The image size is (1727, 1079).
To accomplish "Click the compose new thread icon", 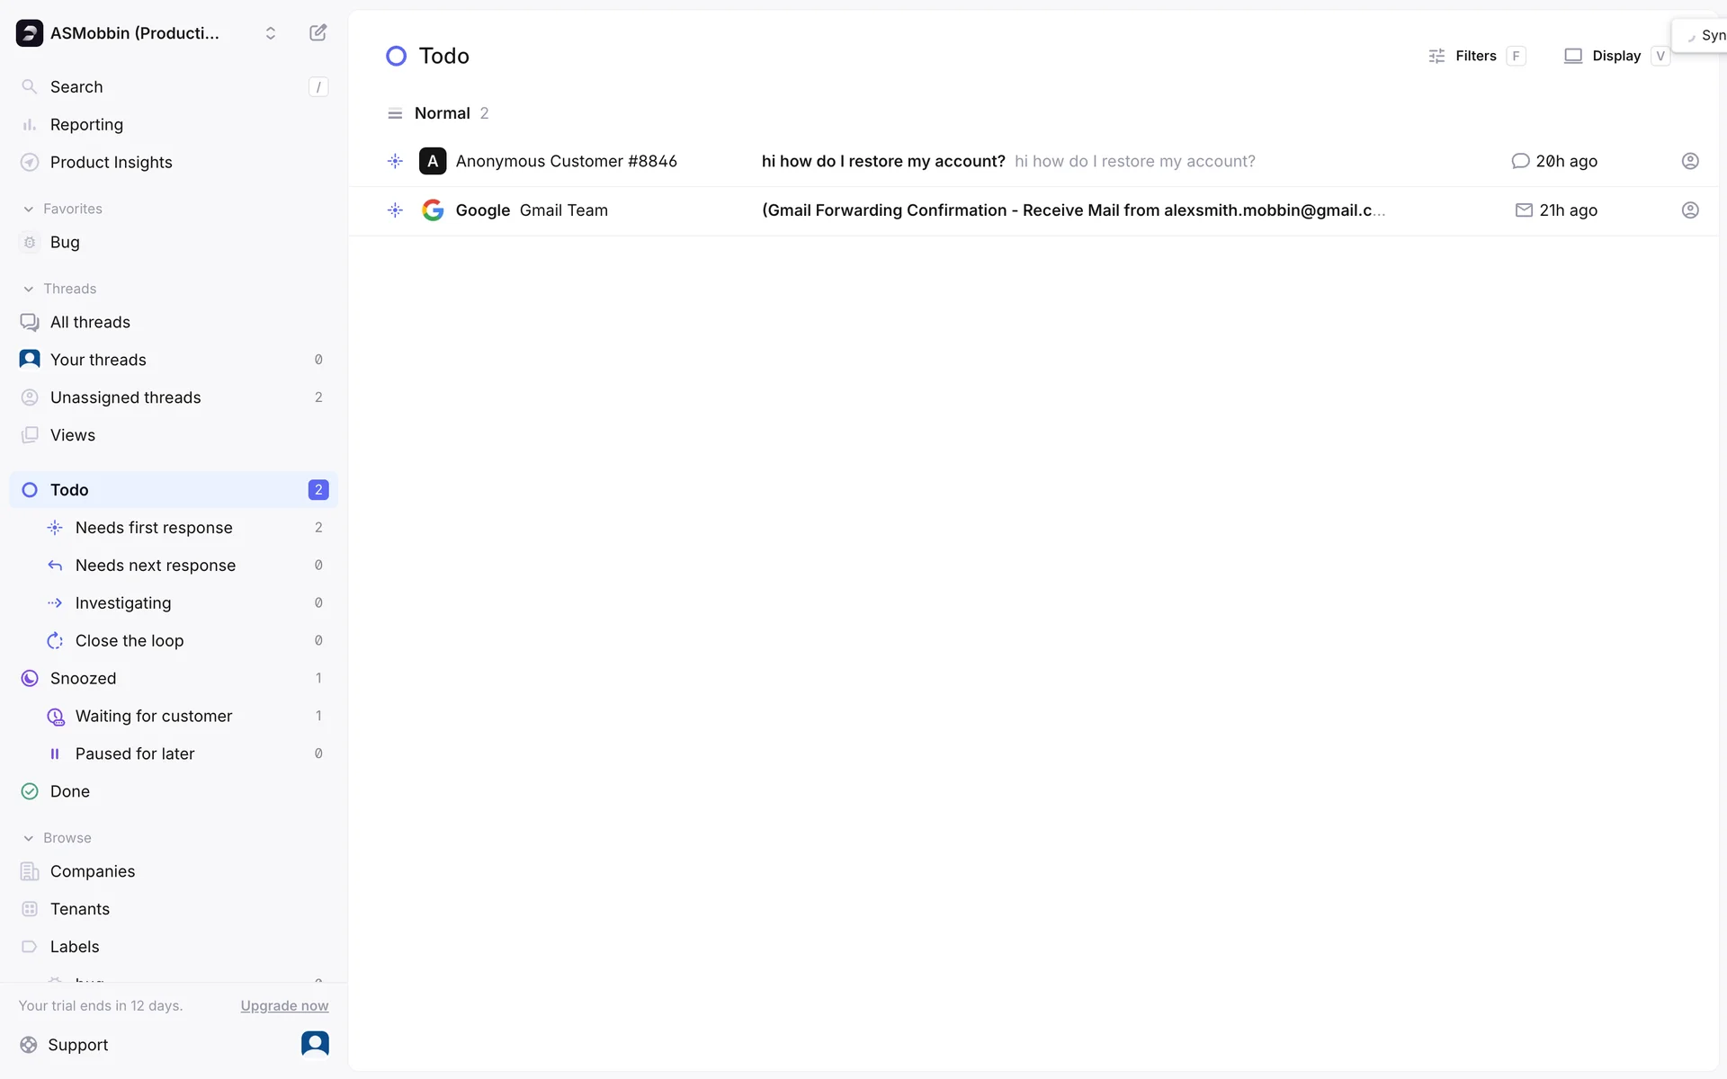I will pyautogui.click(x=318, y=33).
